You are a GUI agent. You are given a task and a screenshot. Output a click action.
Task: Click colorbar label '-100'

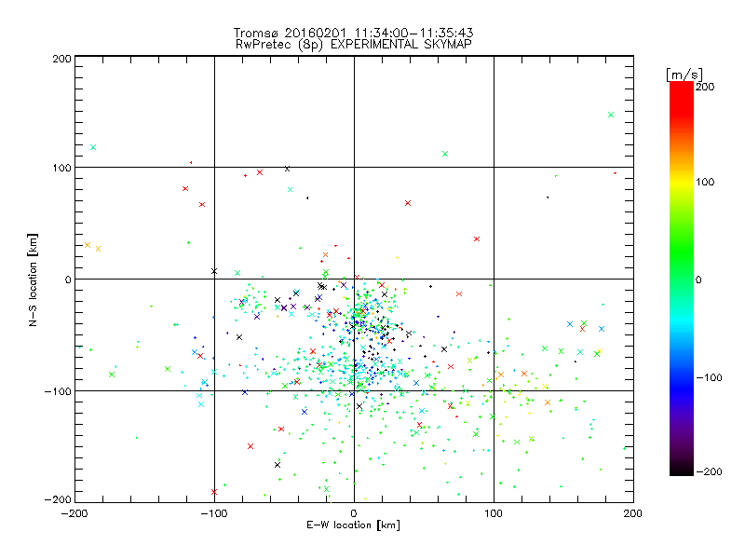tap(709, 377)
